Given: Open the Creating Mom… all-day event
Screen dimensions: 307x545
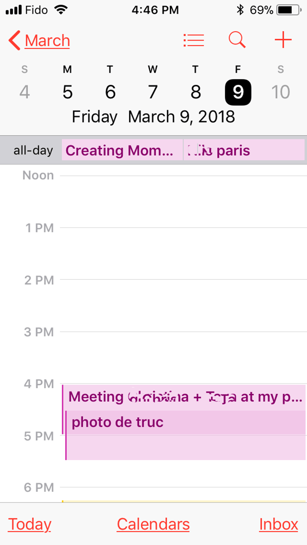Looking at the screenshot, I should (x=122, y=150).
